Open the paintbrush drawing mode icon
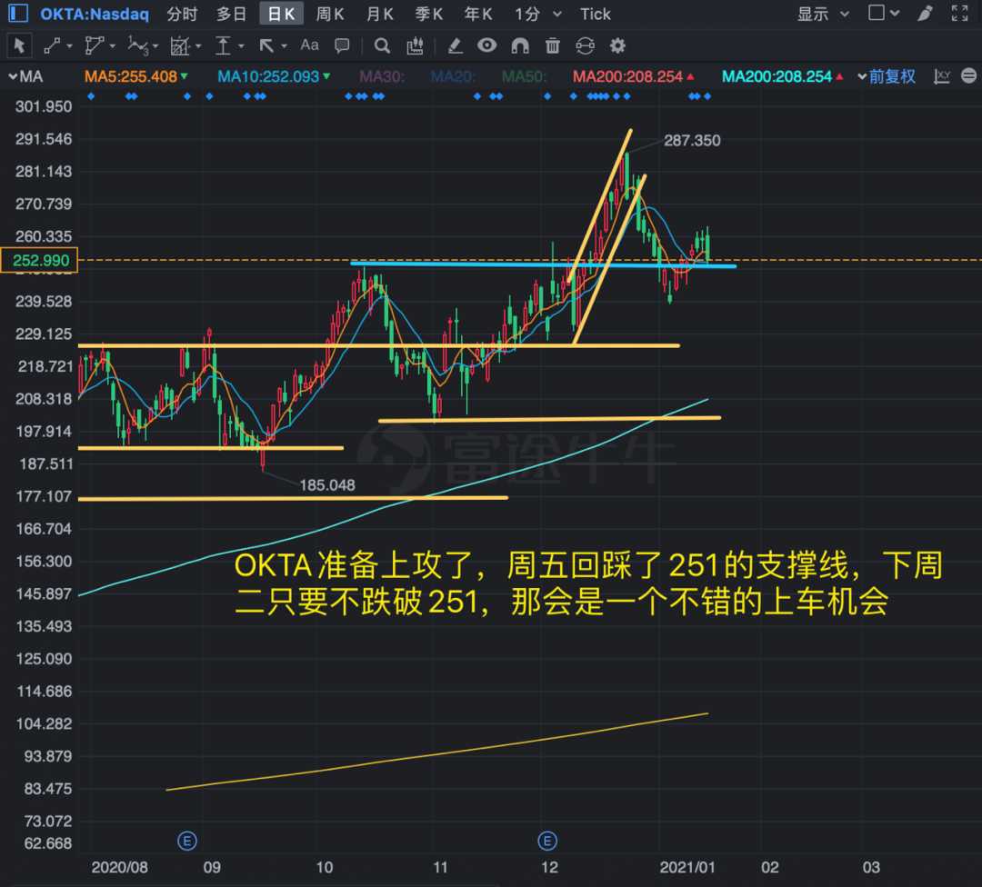982x887 pixels. [925, 13]
